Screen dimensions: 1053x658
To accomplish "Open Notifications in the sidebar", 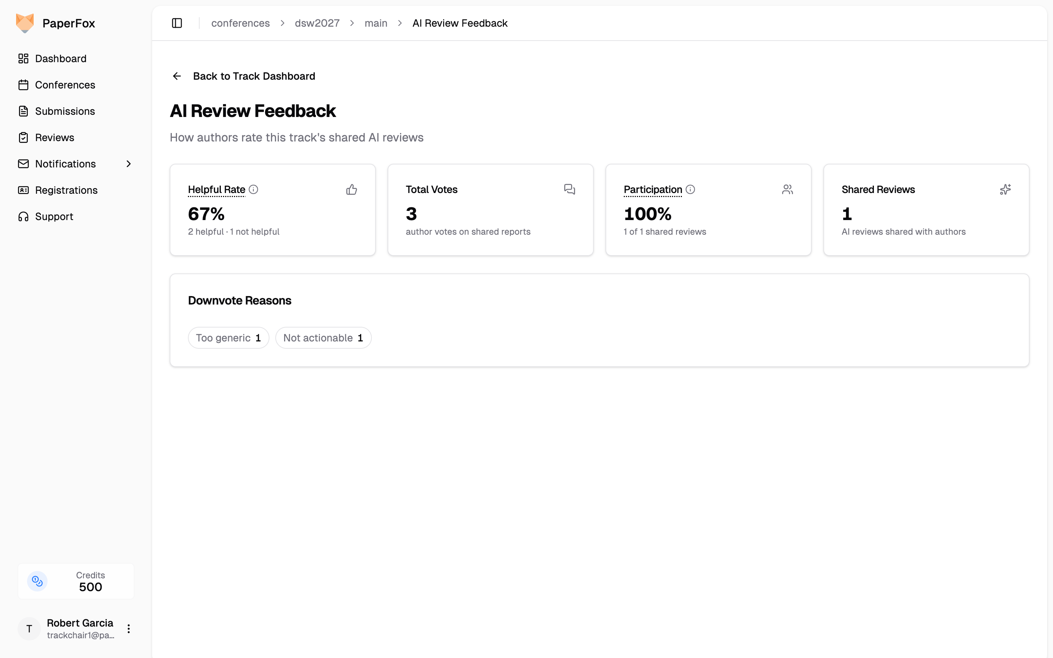I will coord(76,164).
